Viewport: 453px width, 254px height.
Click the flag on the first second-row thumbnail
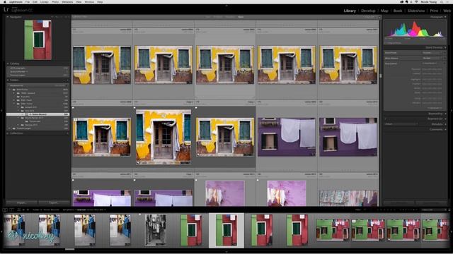click(x=73, y=108)
